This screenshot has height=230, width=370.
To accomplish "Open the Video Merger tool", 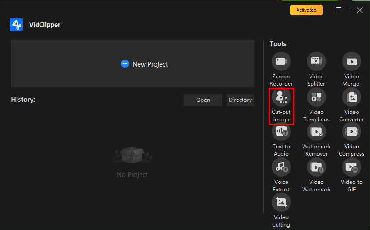I will [x=351, y=61].
